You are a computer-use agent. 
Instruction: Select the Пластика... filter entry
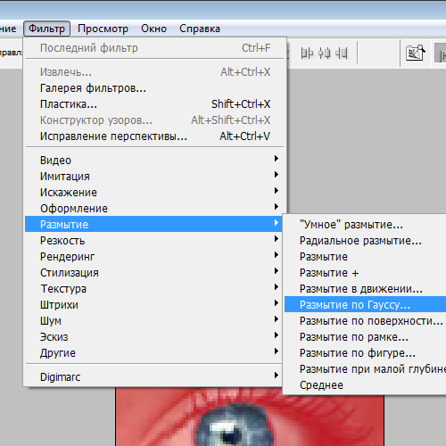point(155,104)
